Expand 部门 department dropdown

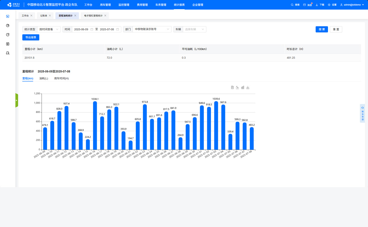151,29
